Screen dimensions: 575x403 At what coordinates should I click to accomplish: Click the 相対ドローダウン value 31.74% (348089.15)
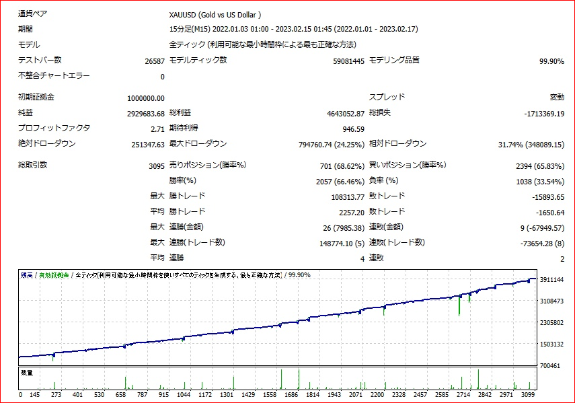coord(531,145)
